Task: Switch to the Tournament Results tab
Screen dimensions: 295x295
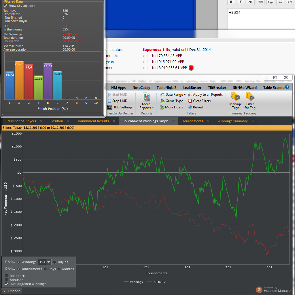Action: tap(93, 121)
